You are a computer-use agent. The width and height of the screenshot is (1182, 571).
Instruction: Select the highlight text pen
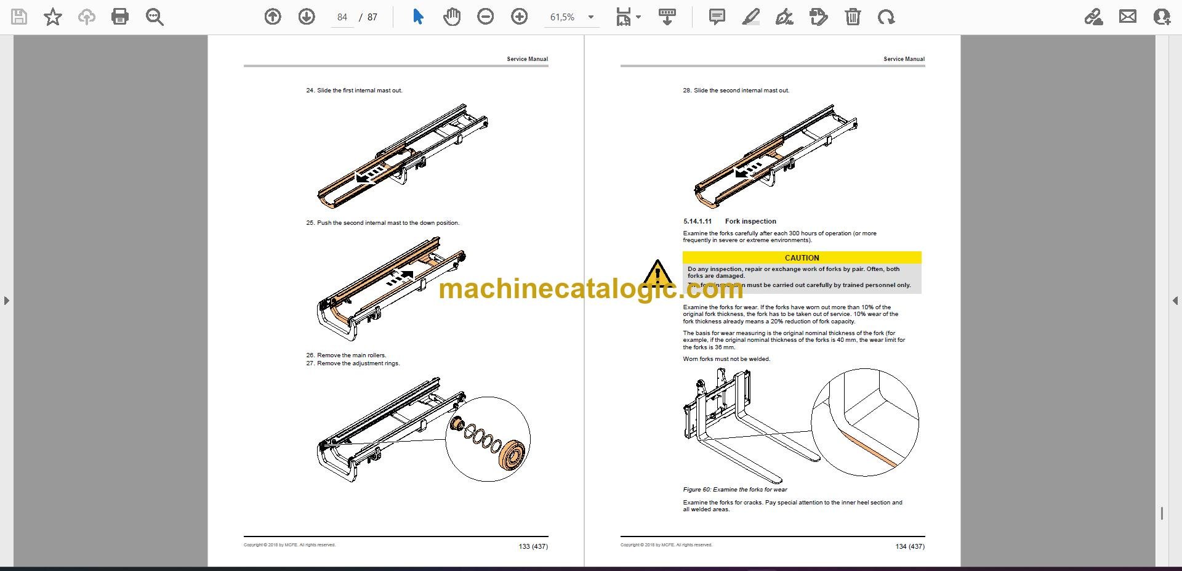pyautogui.click(x=750, y=17)
